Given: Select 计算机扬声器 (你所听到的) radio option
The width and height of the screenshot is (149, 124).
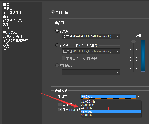Looking at the screenshot, I should click(x=57, y=45).
